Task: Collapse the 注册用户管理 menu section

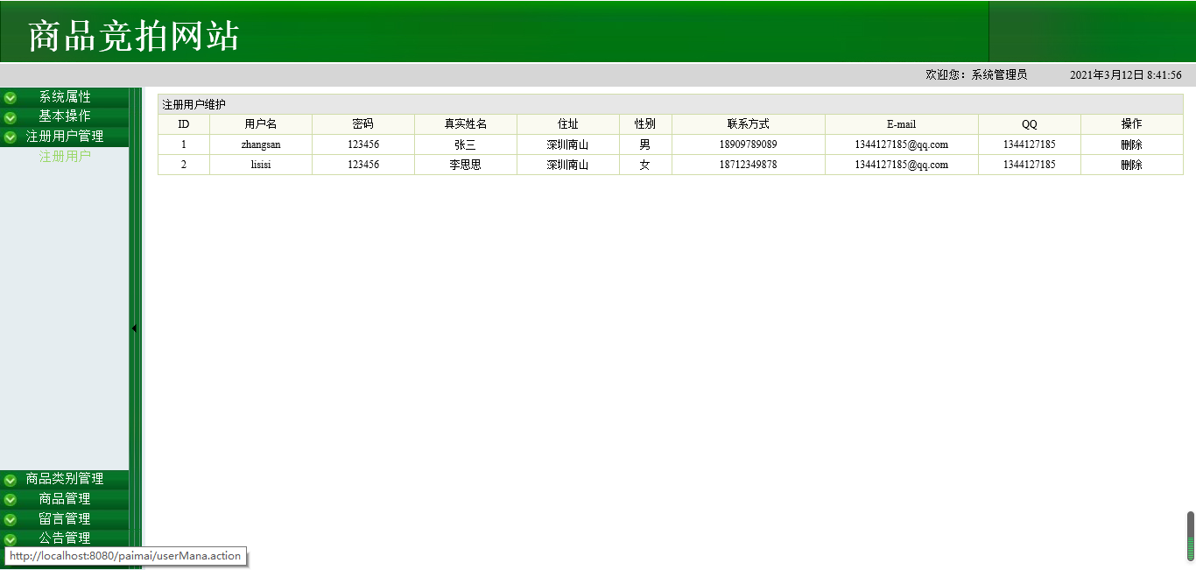Action: point(65,137)
